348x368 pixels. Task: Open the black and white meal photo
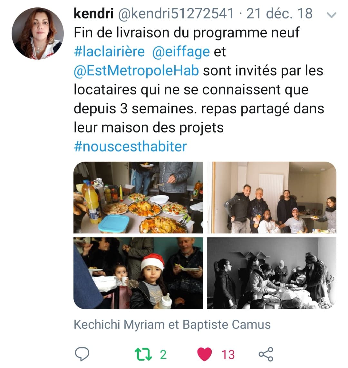pyautogui.click(x=271, y=273)
